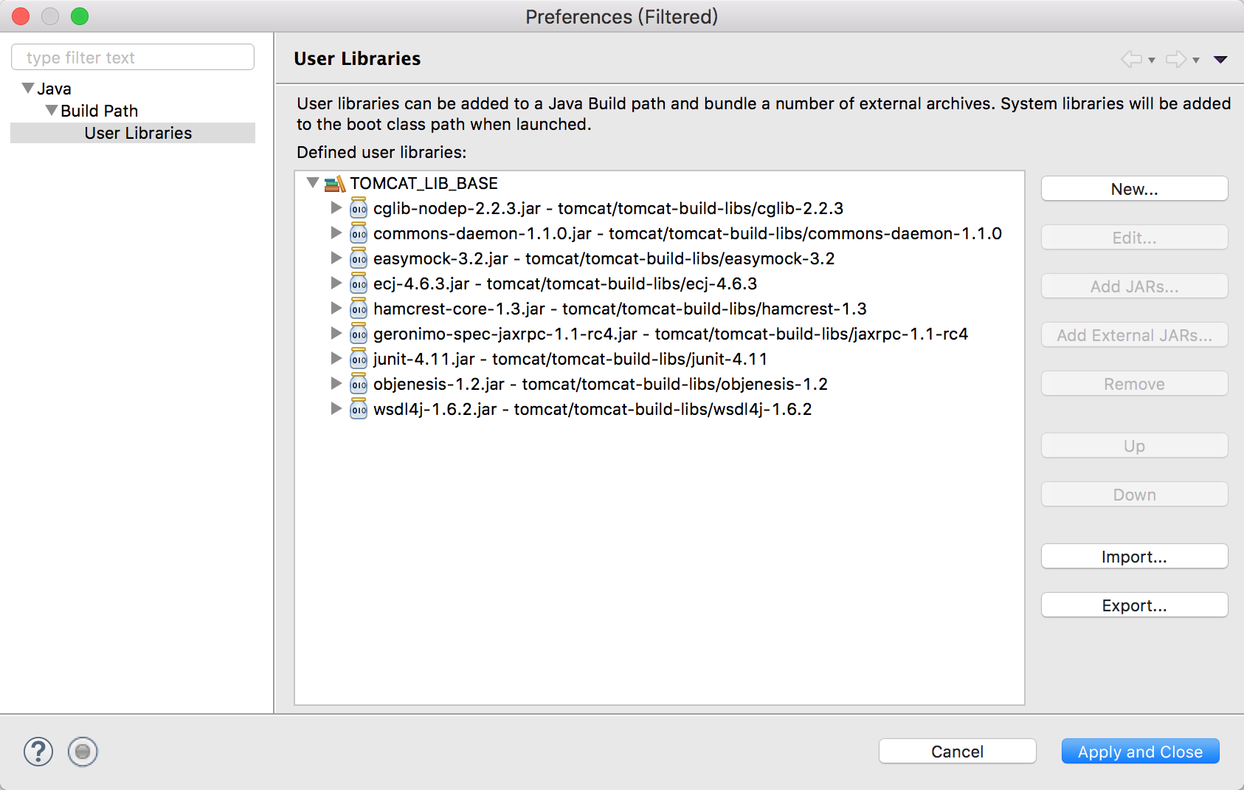This screenshot has width=1244, height=790.
Task: Expand the junit-4.11.jar entry
Action: tap(336, 358)
